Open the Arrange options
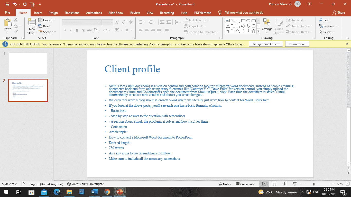 [x=267, y=26]
